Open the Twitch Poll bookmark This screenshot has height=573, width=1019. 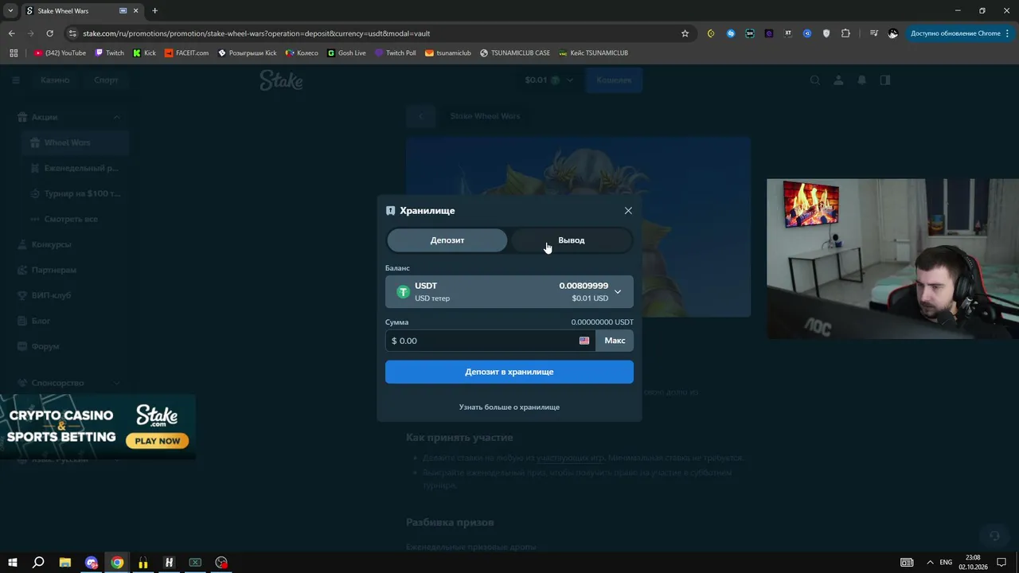tap(395, 53)
